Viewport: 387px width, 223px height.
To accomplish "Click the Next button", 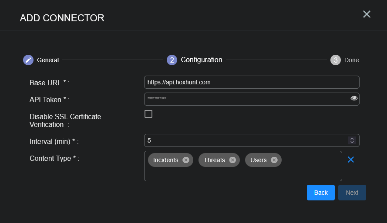I will [x=352, y=193].
